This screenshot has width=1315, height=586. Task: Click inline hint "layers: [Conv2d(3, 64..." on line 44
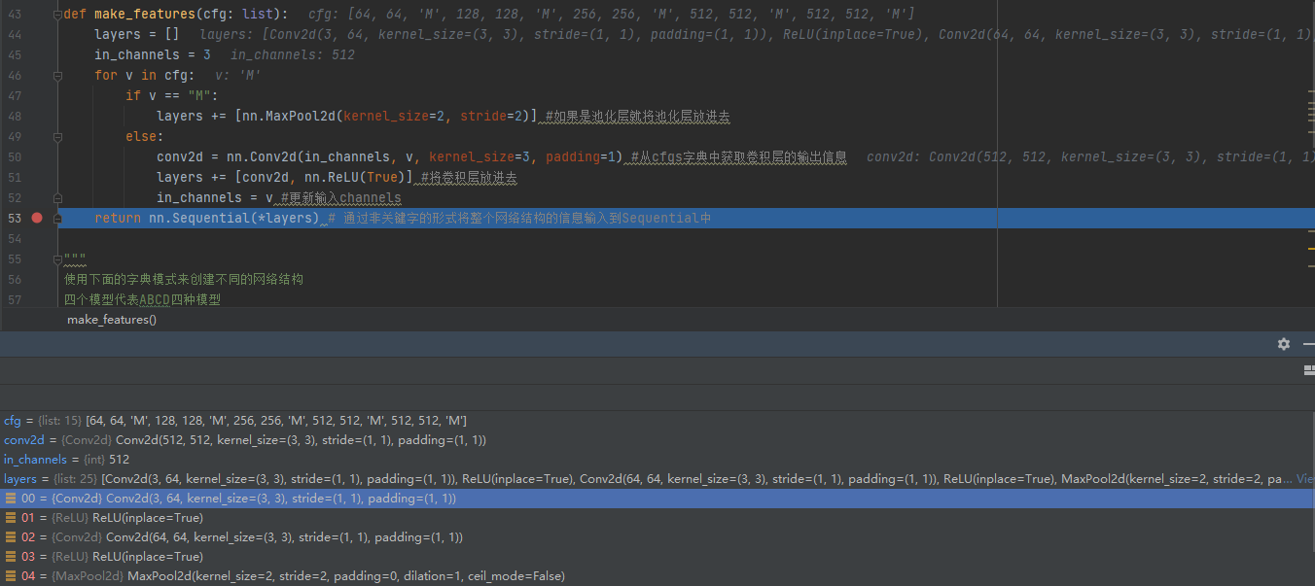[757, 35]
